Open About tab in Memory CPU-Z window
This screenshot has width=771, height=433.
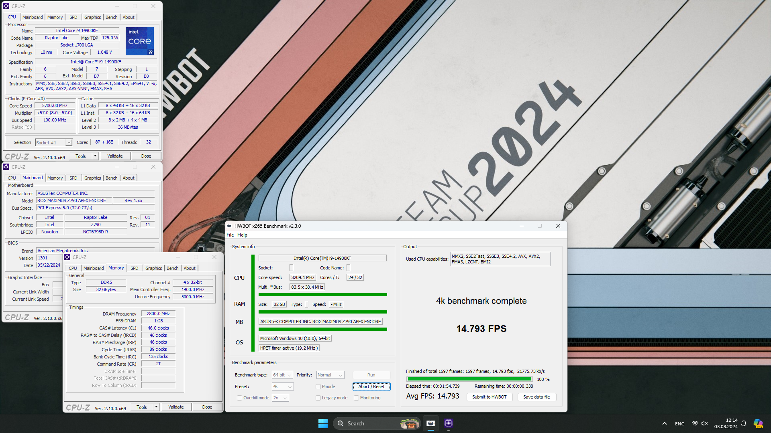[x=190, y=268]
